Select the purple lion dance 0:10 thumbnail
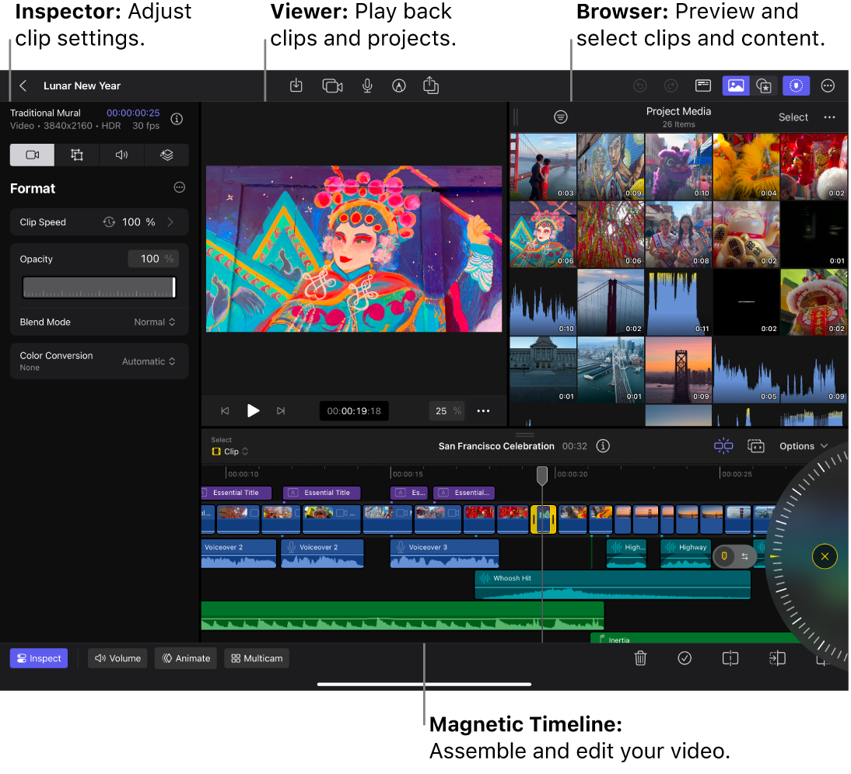Viewport: 851px width, 774px height. click(678, 167)
